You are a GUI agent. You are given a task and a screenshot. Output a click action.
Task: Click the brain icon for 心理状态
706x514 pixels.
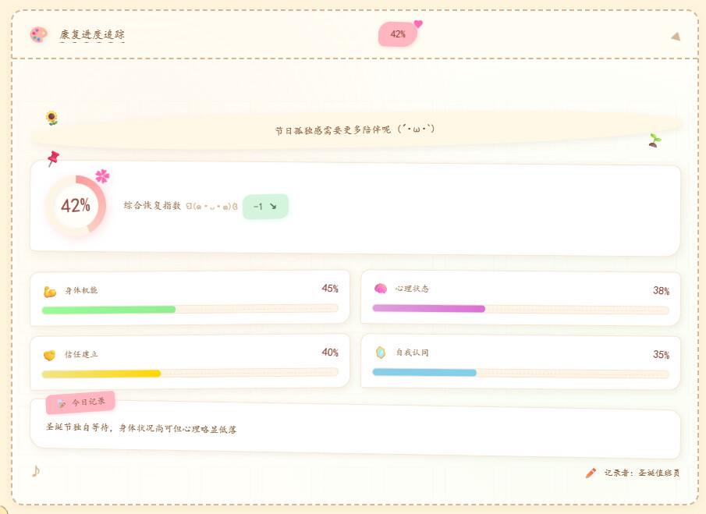[381, 289]
